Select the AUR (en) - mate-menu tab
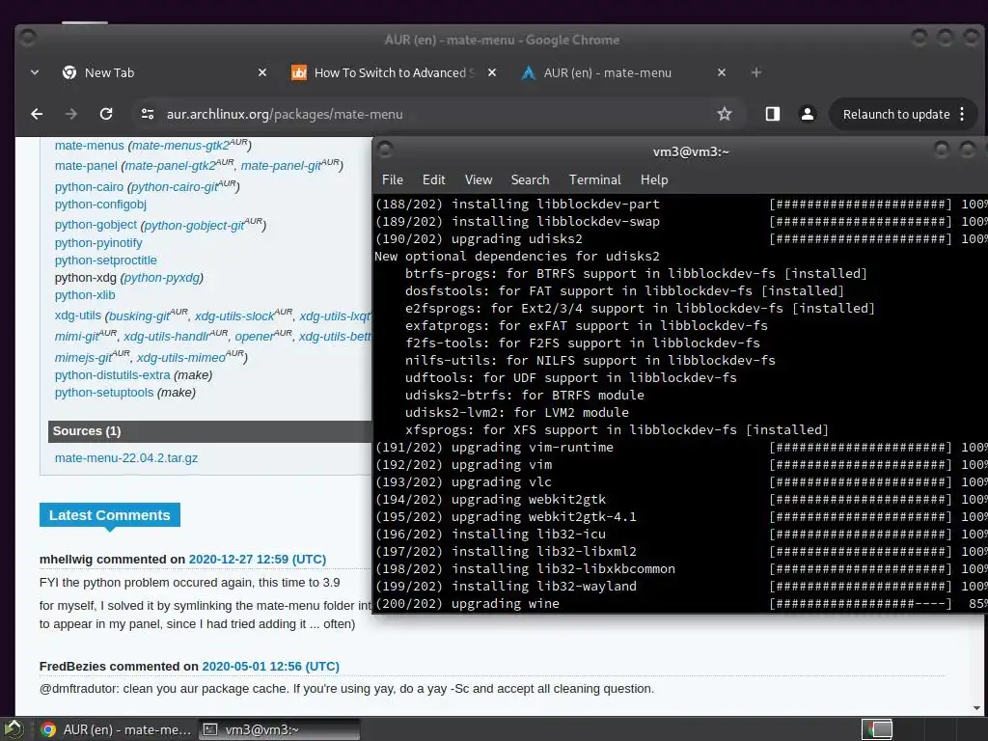Image resolution: width=988 pixels, height=741 pixels. (x=624, y=72)
